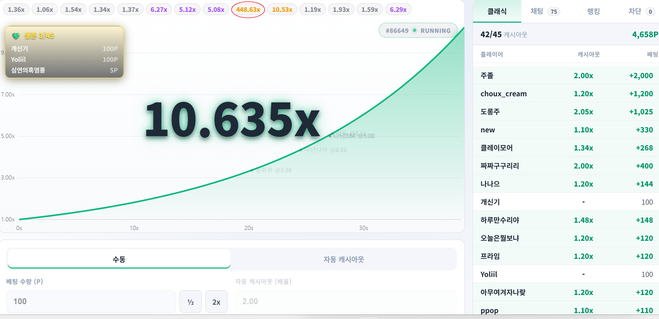Switch to 자동 캐시아웃 mode

(344, 259)
